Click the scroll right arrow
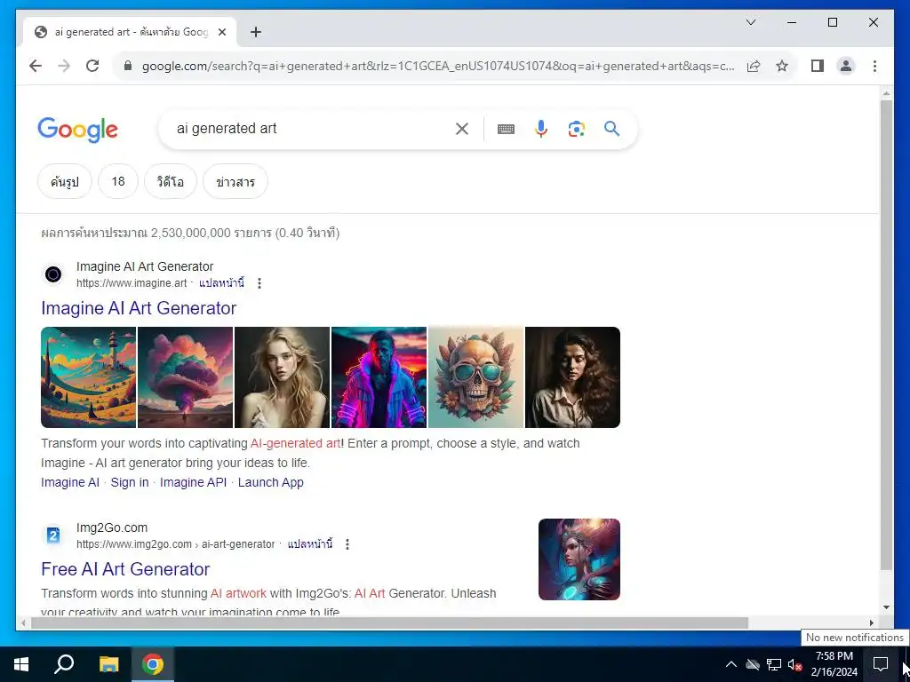The height and width of the screenshot is (682, 910). click(x=871, y=623)
